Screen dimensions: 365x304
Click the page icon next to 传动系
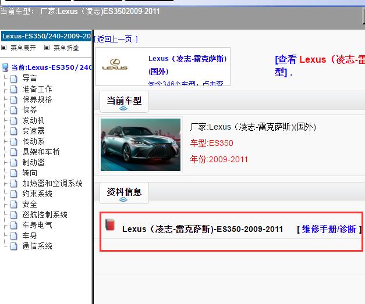(14, 141)
